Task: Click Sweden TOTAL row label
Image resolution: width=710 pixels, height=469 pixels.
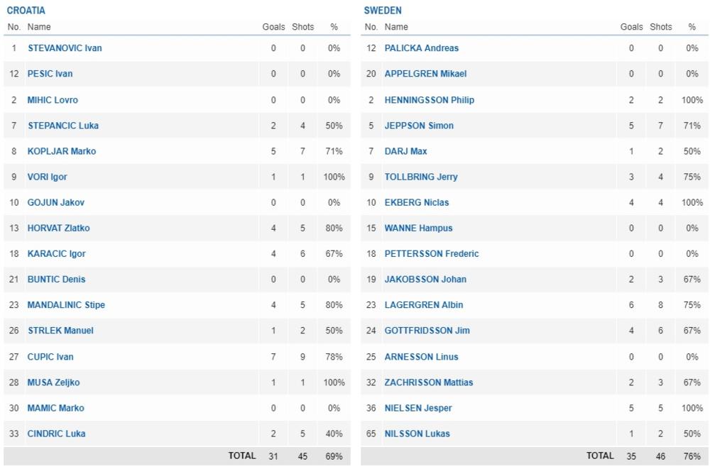Action: click(600, 456)
